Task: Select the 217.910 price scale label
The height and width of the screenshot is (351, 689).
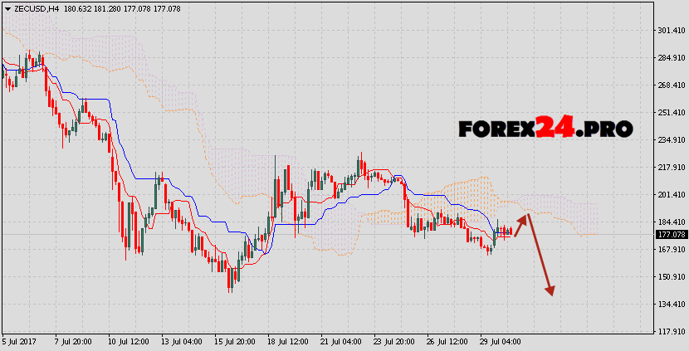Action: click(x=671, y=168)
